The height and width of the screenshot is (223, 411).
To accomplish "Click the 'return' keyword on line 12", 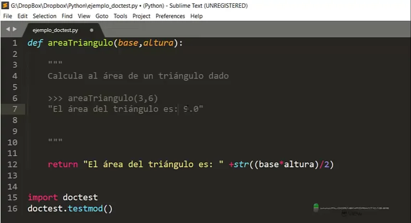I will tap(63, 164).
